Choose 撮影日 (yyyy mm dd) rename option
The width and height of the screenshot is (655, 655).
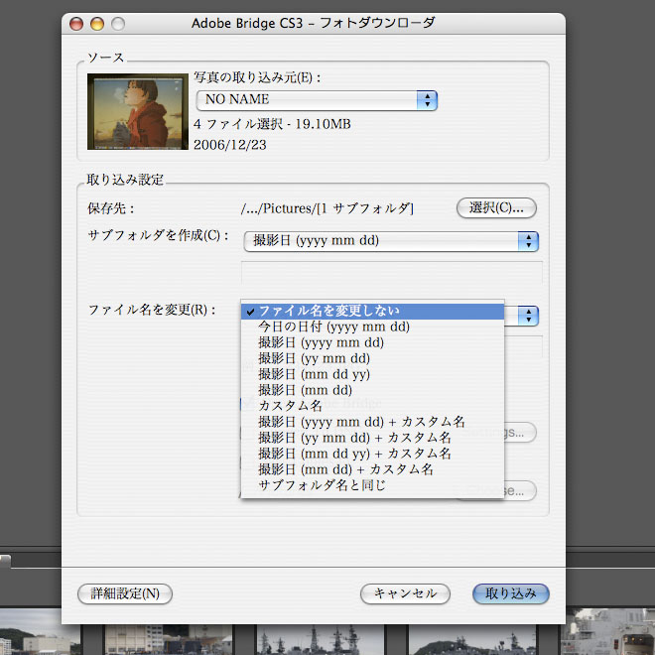coord(372,342)
